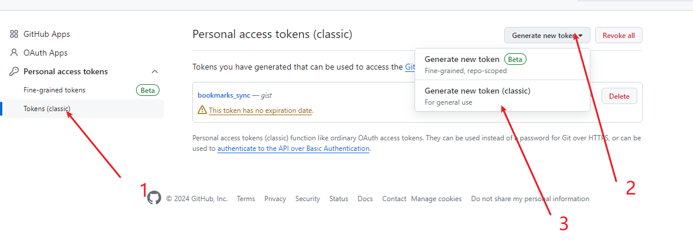Open authenticate to the API over Basic Authentication link

[293, 149]
